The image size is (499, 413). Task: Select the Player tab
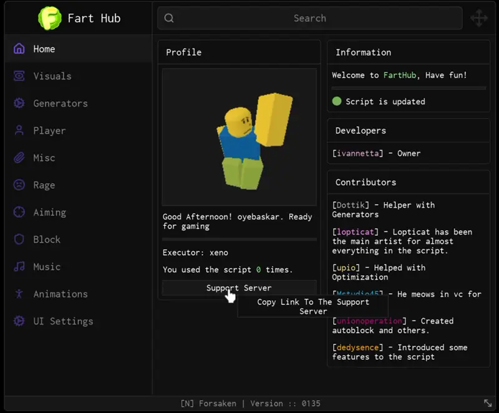coord(79,130)
